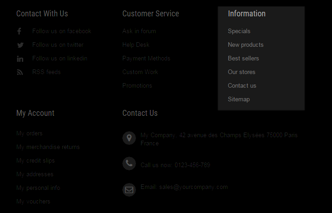Click the My Account heading
Screen dimensions: 332x213
click(x=35, y=113)
